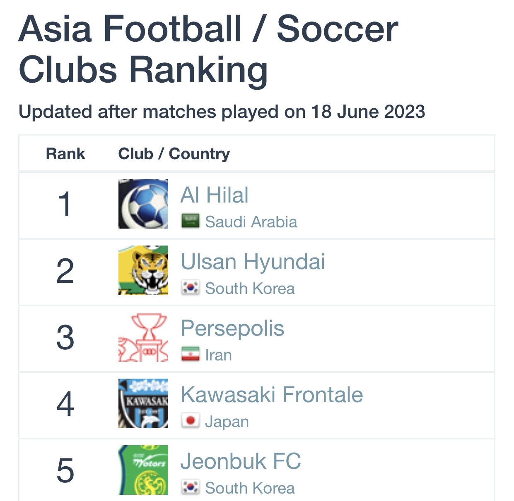Click the Persepolis trophy logo
Screen dimensions: 514x501
[x=143, y=337]
